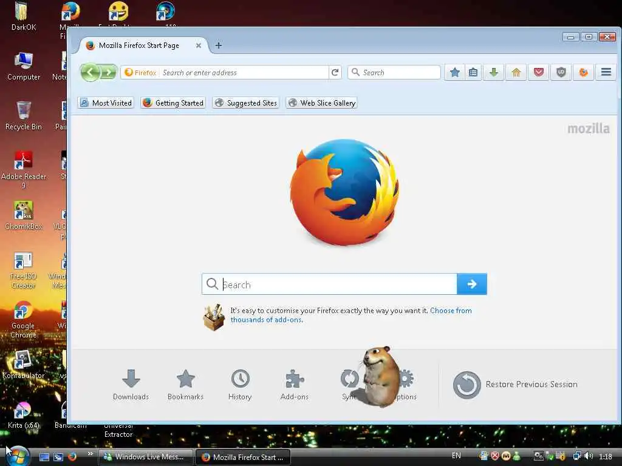622x466 pixels.
Task: Select Konfabulator desktop shortcut
Action: (x=23, y=365)
